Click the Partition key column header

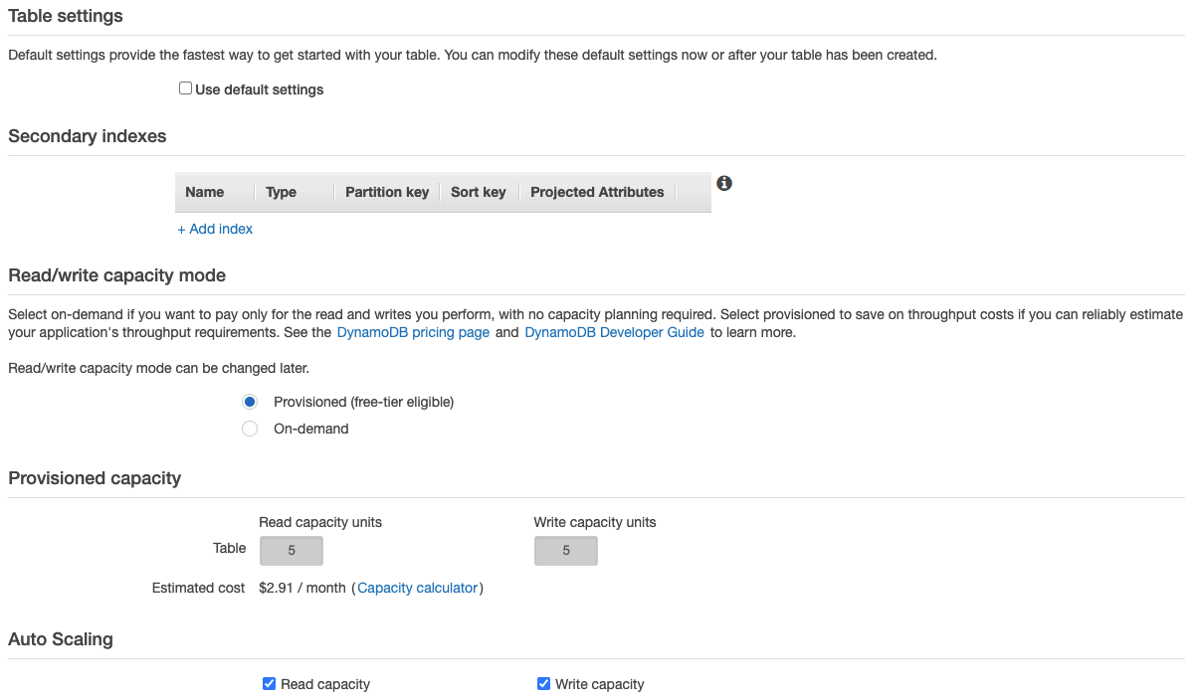tap(387, 192)
